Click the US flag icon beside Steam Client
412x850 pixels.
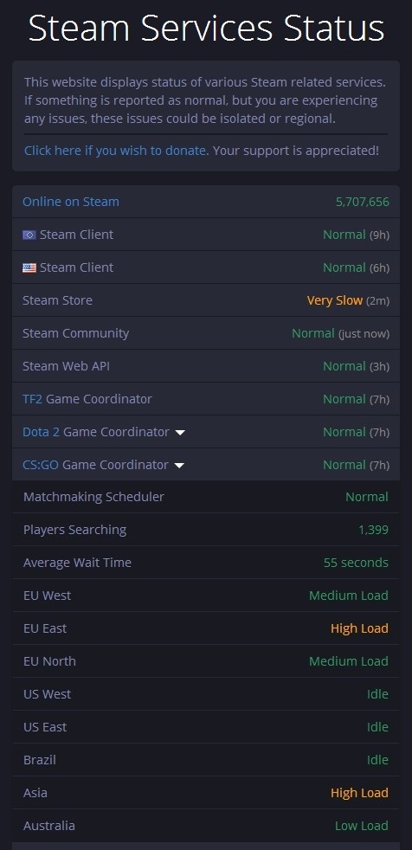29,267
